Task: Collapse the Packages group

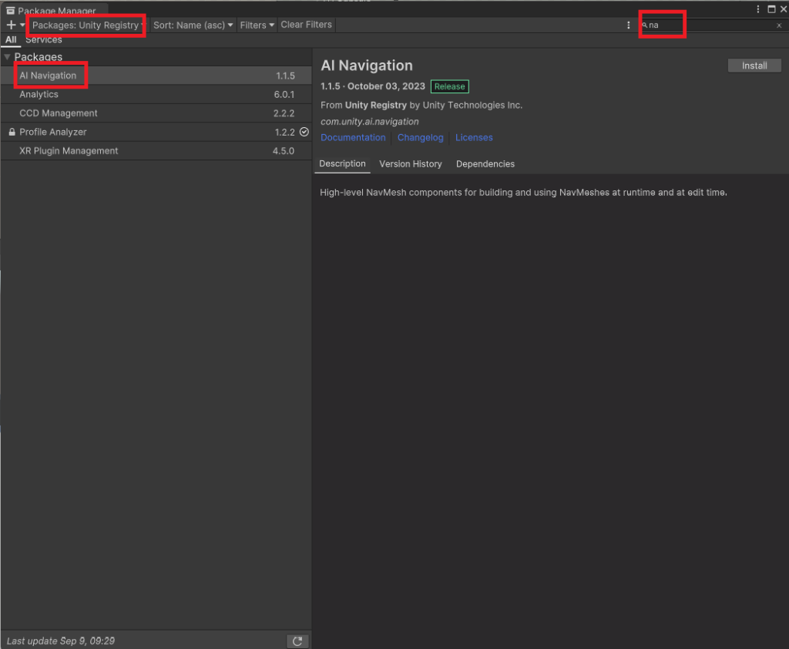Action: [7, 57]
